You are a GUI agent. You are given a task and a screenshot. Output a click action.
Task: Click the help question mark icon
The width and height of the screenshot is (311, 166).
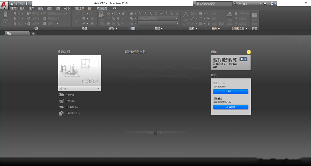point(272,4)
